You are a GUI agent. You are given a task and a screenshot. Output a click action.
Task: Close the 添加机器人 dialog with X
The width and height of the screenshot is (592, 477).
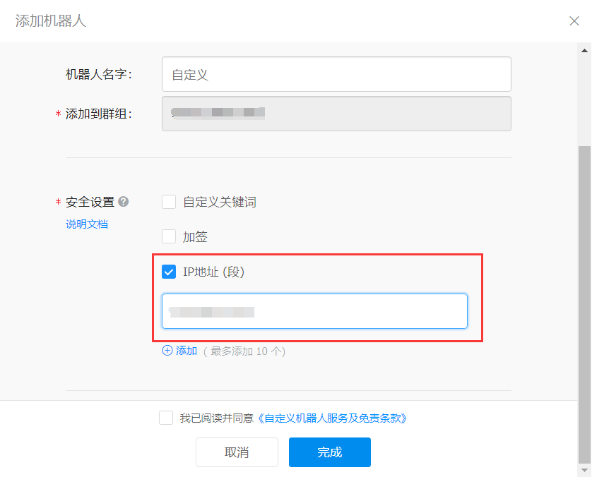574,20
